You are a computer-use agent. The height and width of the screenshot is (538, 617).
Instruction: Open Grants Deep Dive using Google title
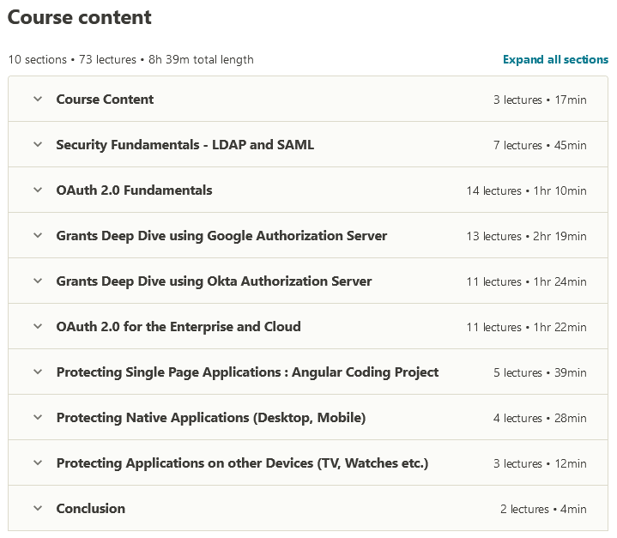point(221,236)
